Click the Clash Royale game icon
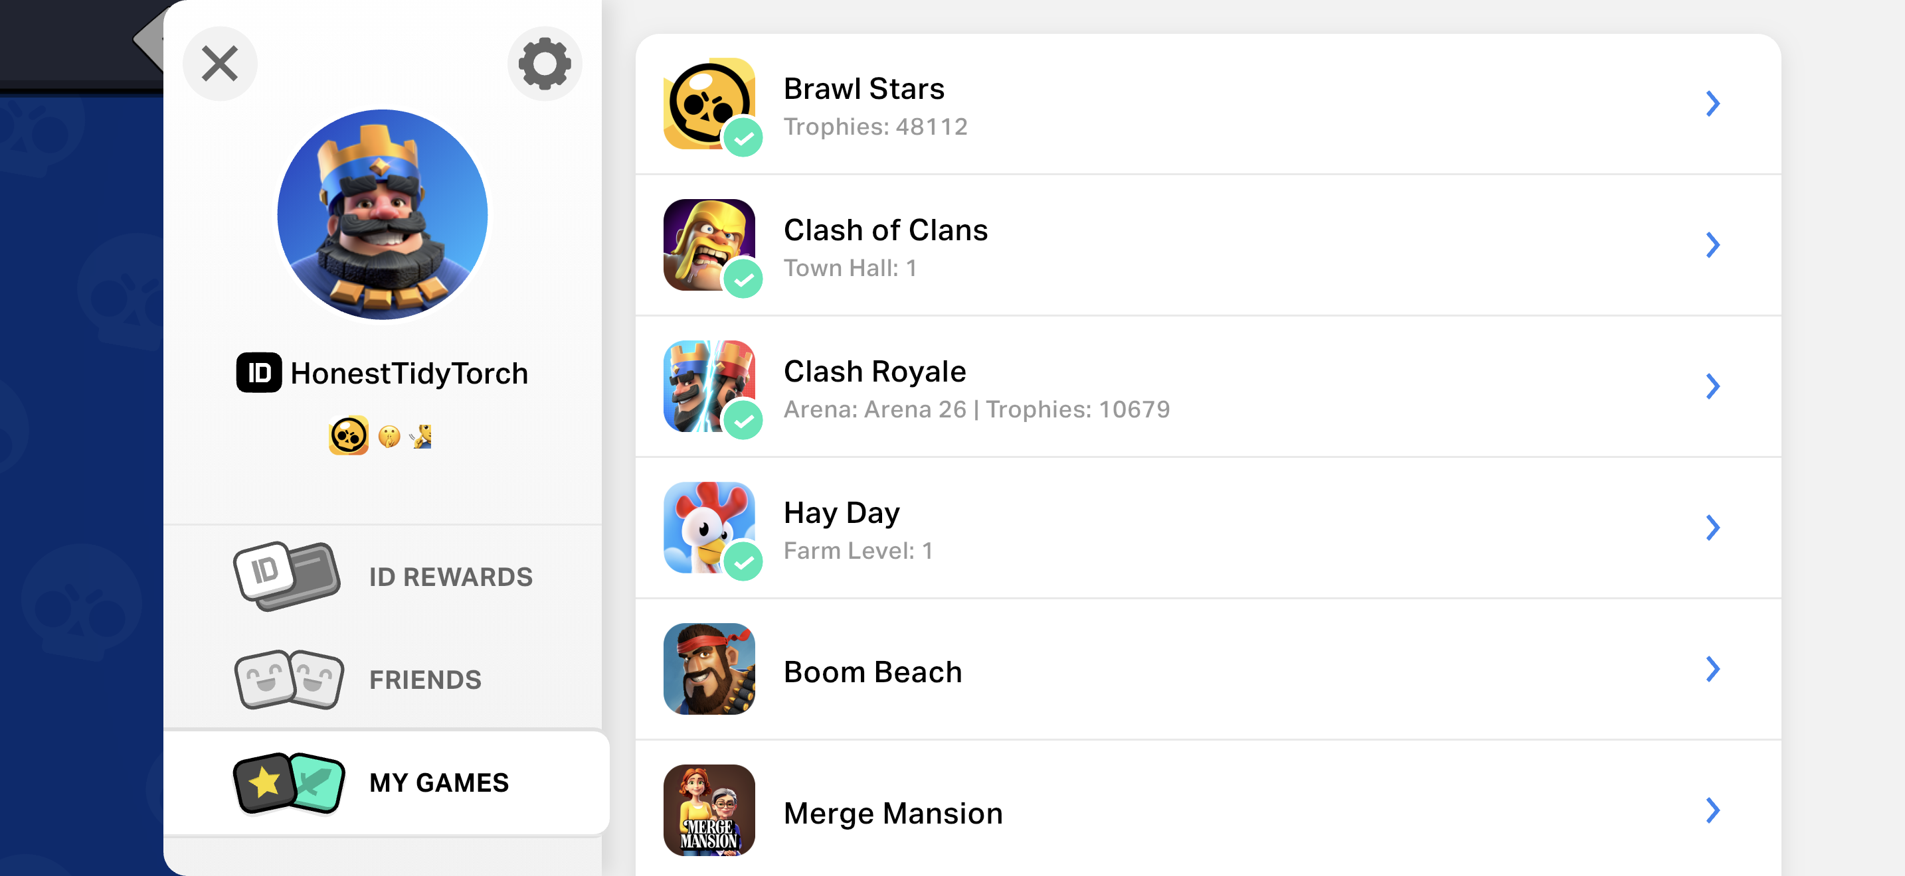Screen dimensions: 1905x876 point(709,386)
